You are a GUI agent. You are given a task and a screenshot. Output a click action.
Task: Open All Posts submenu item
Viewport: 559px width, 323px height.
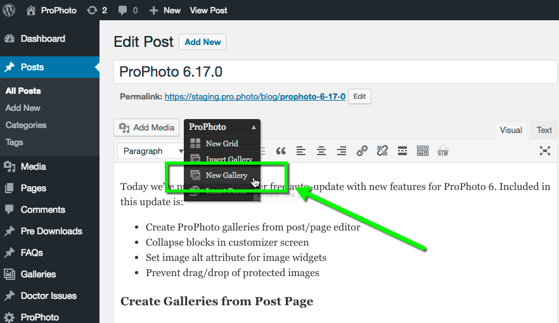[x=23, y=91]
